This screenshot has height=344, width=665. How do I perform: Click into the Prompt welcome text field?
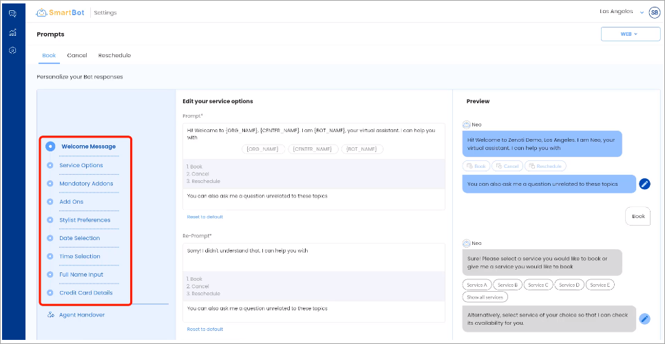click(x=314, y=134)
